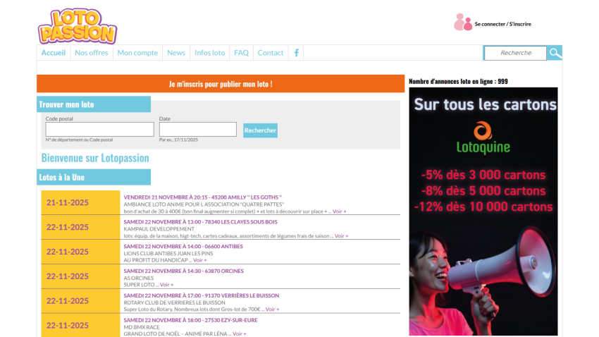Open the 06600 Antibes loto listing
This screenshot has height=337, width=599.
pos(183,247)
